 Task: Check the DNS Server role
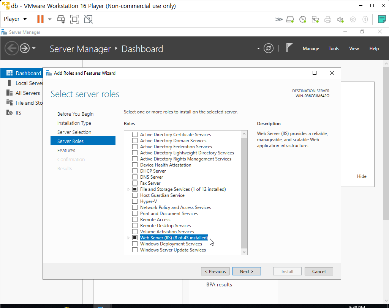pos(135,177)
